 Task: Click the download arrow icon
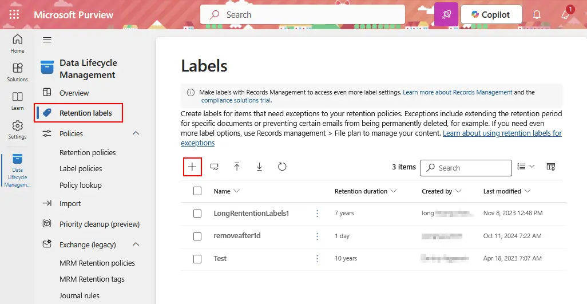click(x=259, y=167)
